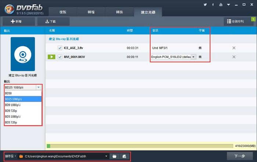Click the green task count badge
The height and width of the screenshot is (162, 257).
point(253,19)
